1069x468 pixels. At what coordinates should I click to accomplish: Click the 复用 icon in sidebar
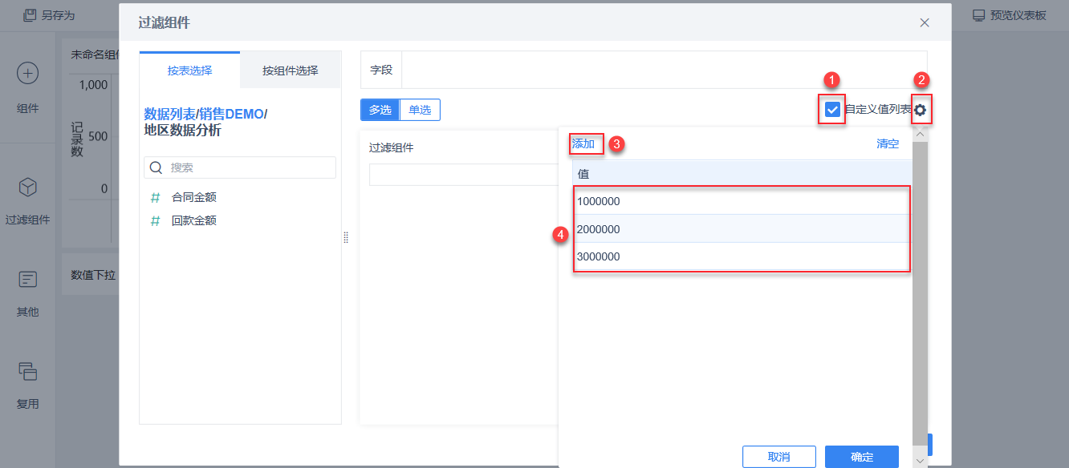(28, 371)
